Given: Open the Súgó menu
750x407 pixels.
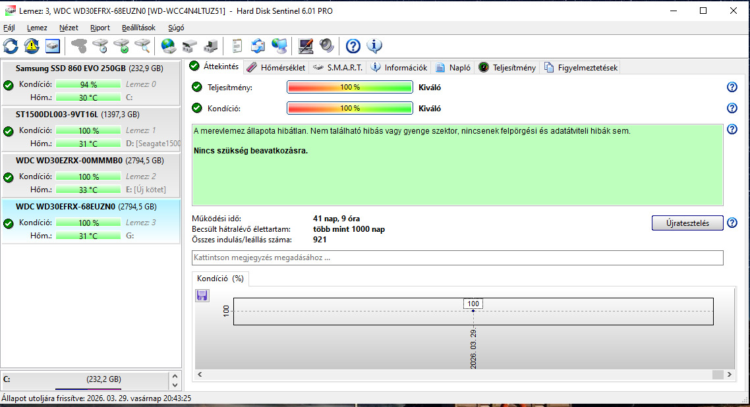Looking at the screenshot, I should click(176, 28).
